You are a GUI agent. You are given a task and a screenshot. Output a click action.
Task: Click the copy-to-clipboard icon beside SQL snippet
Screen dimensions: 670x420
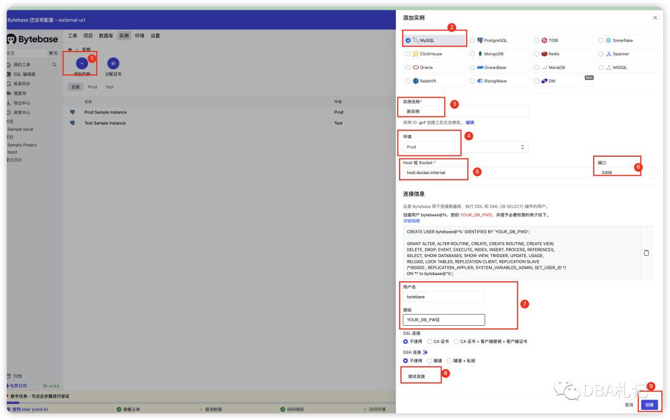pyautogui.click(x=646, y=253)
